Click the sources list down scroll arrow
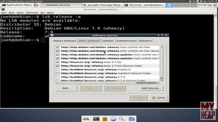 tap(161, 80)
